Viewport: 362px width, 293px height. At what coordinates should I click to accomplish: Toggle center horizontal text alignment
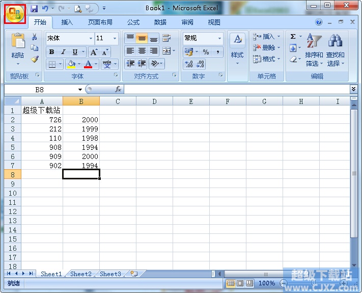142,51
